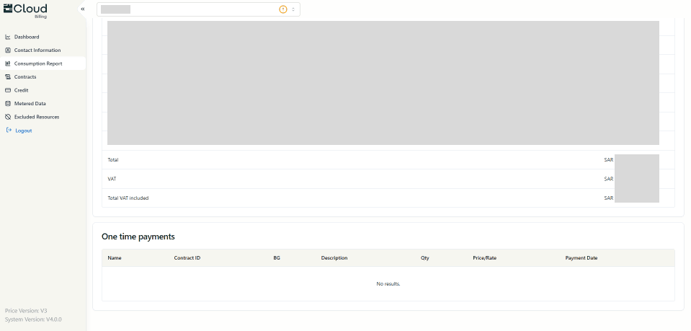Click the Total VAT included row
Screen dimensions: 691x331
pyautogui.click(x=128, y=198)
